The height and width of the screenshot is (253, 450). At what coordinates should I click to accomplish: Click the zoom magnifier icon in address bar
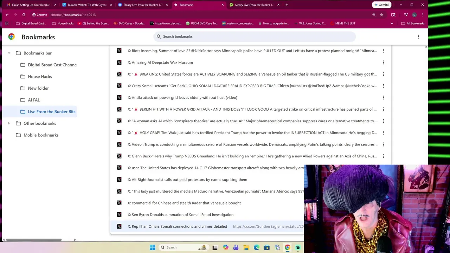[374, 15]
